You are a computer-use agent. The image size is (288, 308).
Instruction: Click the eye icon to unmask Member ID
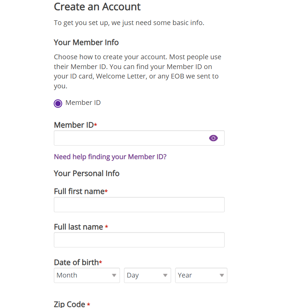(x=213, y=138)
